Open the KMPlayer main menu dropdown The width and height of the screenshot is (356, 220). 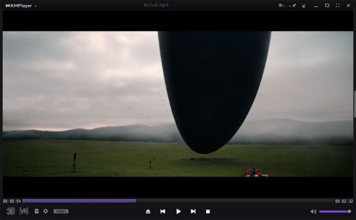click(x=21, y=6)
